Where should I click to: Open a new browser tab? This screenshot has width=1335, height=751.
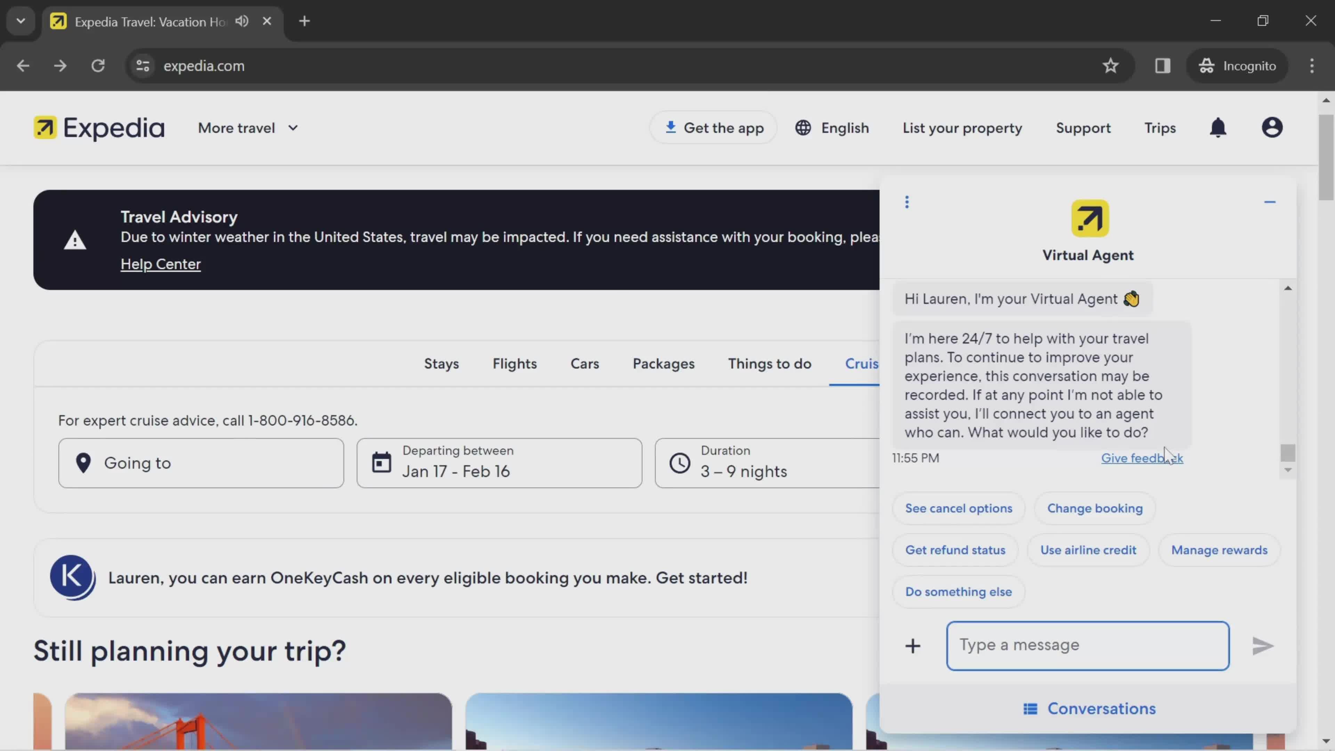(305, 21)
